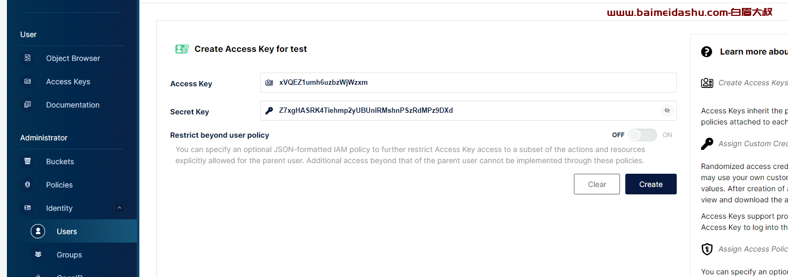Click the Identity sidebar icon

click(28, 208)
